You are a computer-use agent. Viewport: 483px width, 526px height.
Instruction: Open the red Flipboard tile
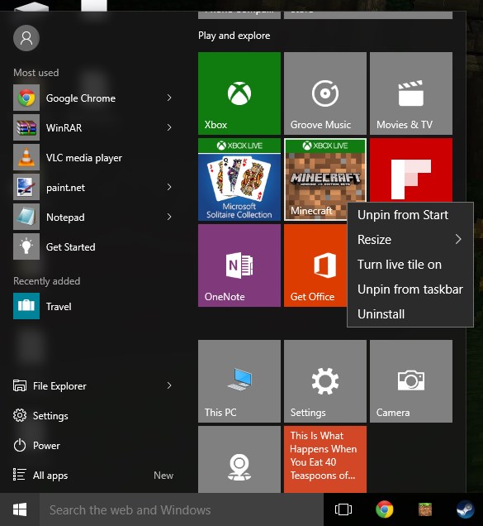pos(411,170)
